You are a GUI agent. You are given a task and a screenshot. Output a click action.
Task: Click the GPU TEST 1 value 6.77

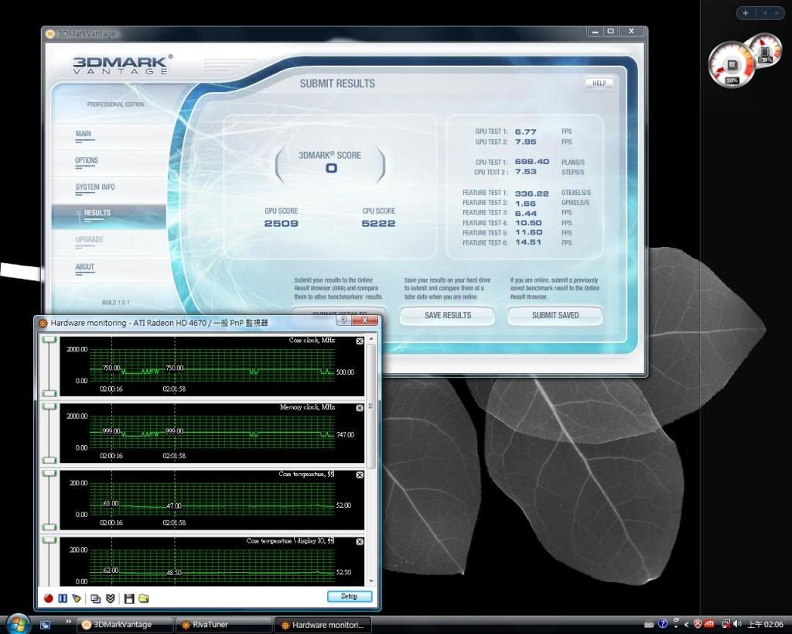[525, 132]
